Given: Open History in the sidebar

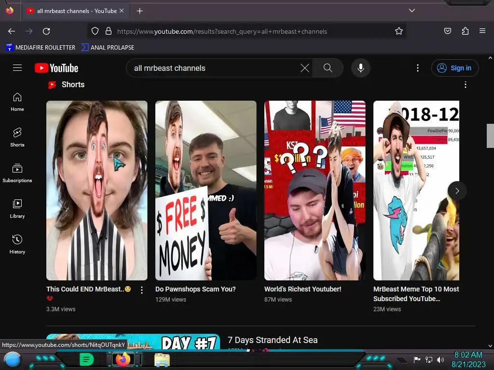Looking at the screenshot, I should click(x=17, y=244).
